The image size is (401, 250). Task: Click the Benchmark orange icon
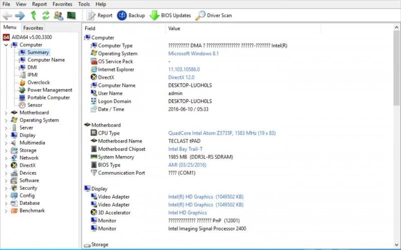14,211
